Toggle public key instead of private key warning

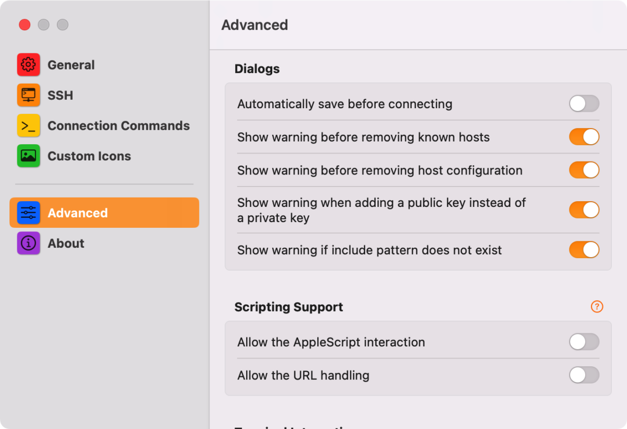pyautogui.click(x=584, y=210)
